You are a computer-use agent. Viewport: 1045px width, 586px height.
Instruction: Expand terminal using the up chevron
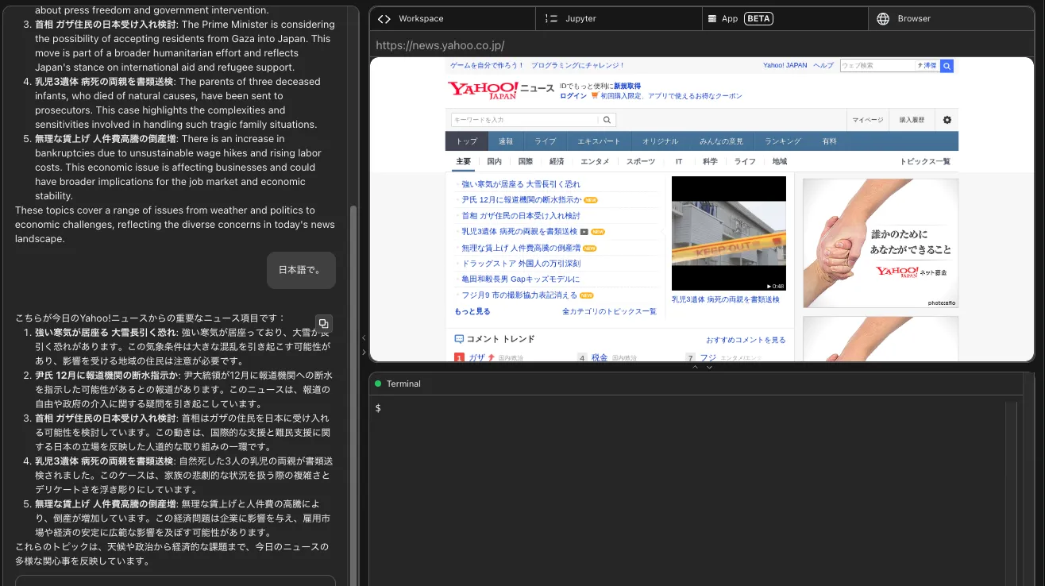pos(696,367)
